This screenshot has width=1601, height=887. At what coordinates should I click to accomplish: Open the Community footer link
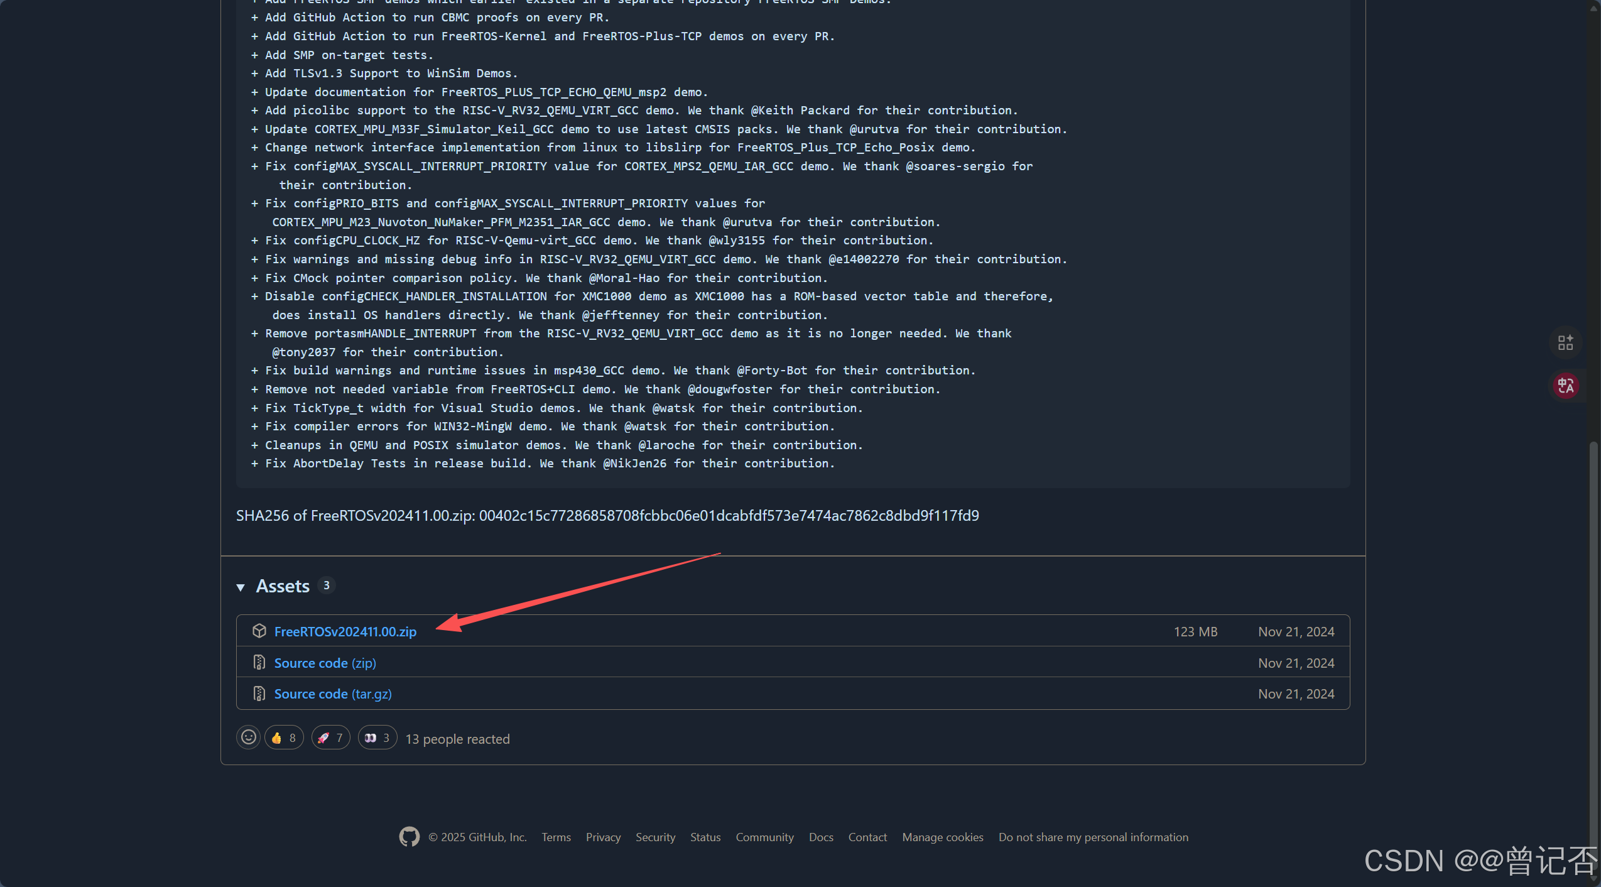(764, 837)
